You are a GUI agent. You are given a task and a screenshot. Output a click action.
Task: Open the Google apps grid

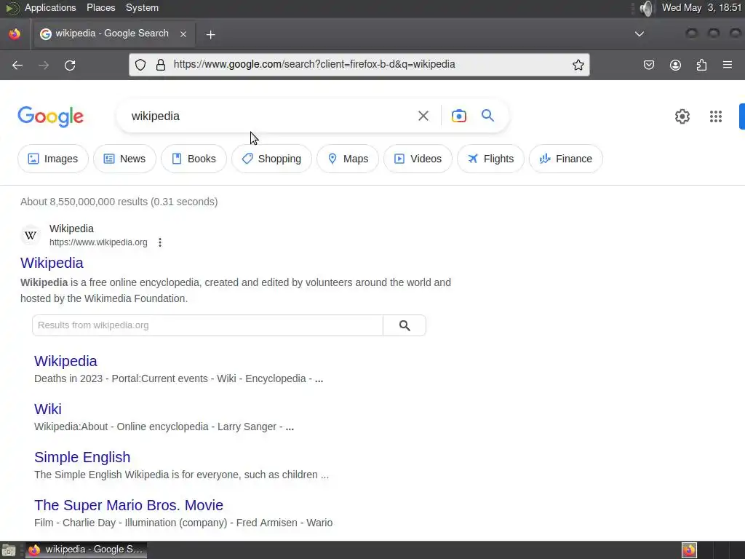(716, 116)
